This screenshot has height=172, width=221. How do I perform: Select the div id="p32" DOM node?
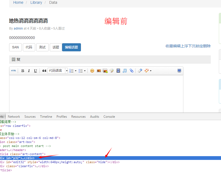click(110, 158)
